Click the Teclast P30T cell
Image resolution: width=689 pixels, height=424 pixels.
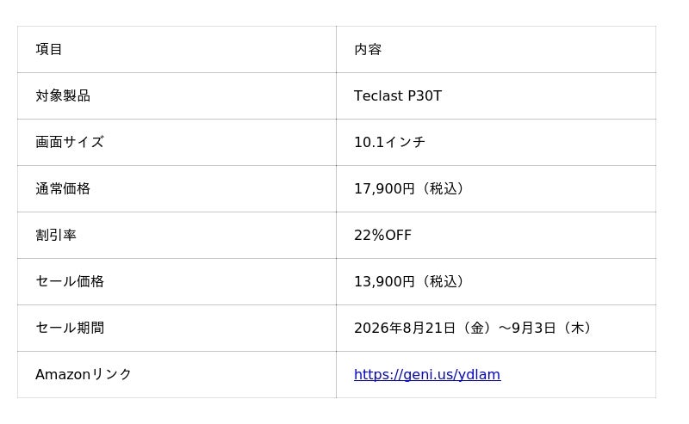click(x=496, y=95)
